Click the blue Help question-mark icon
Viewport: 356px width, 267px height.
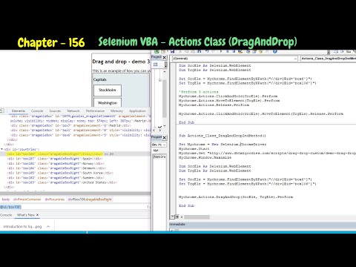[x=274, y=51]
